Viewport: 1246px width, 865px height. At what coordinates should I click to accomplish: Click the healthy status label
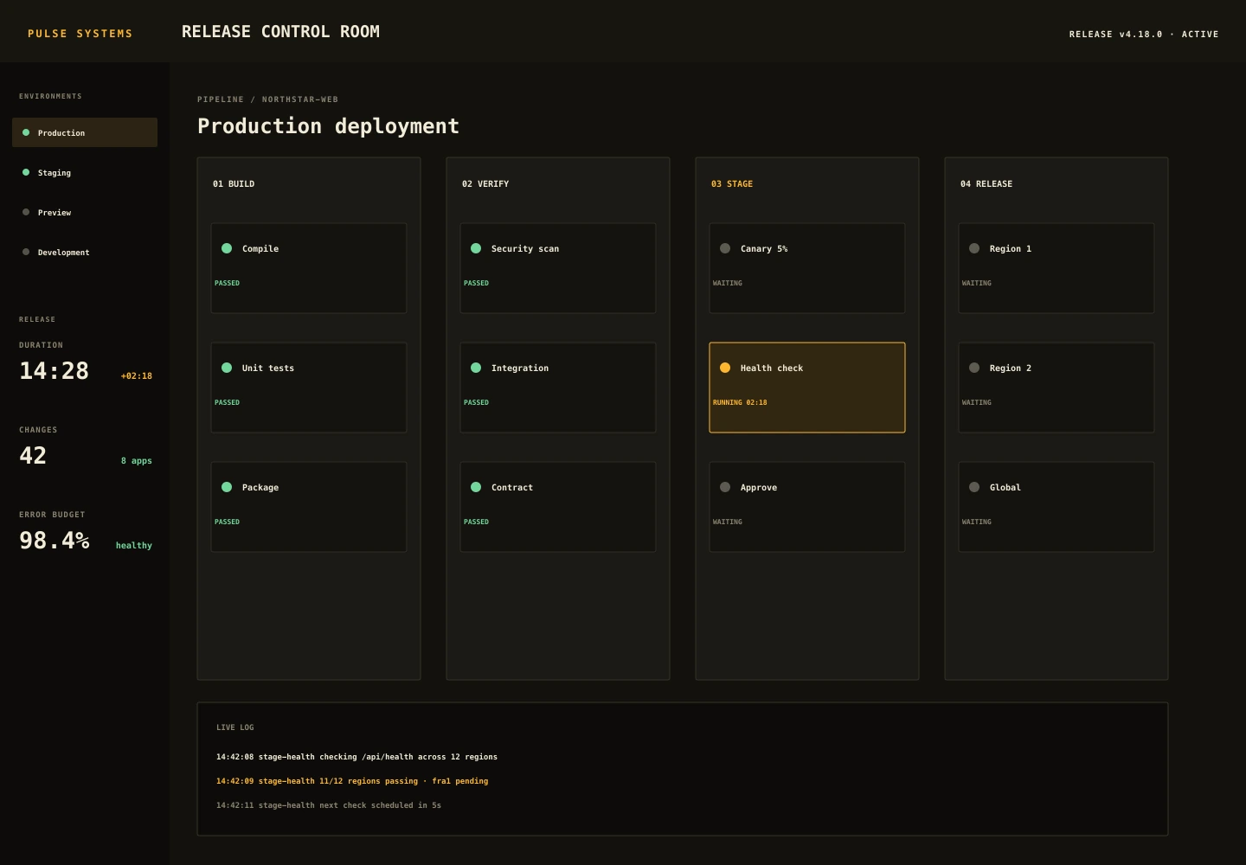[x=134, y=546]
